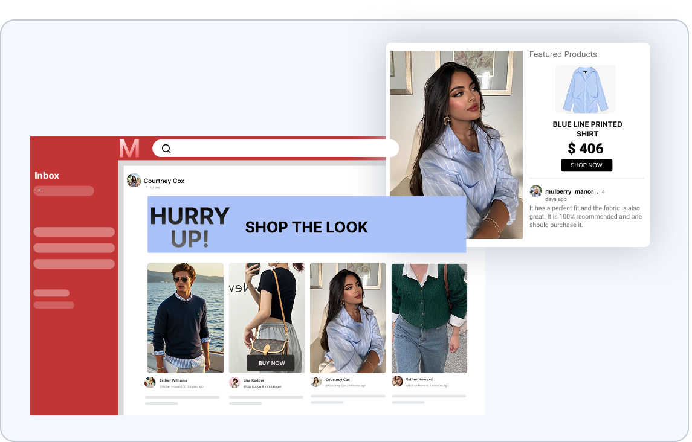Open Courtney Cox sender avatar in email header
Screen dimensions: 692x442
coord(134,181)
